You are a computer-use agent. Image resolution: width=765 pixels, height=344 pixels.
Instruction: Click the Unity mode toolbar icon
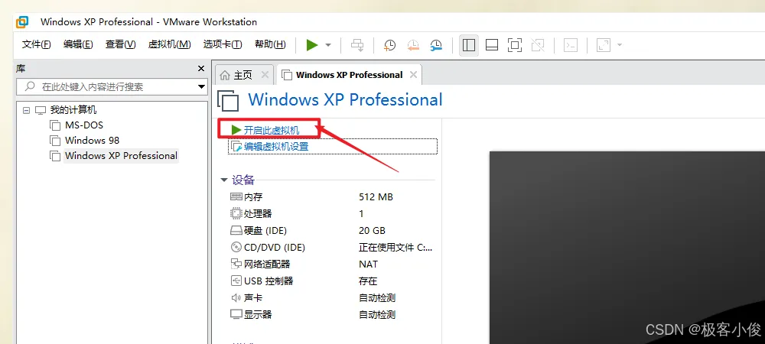(x=538, y=45)
